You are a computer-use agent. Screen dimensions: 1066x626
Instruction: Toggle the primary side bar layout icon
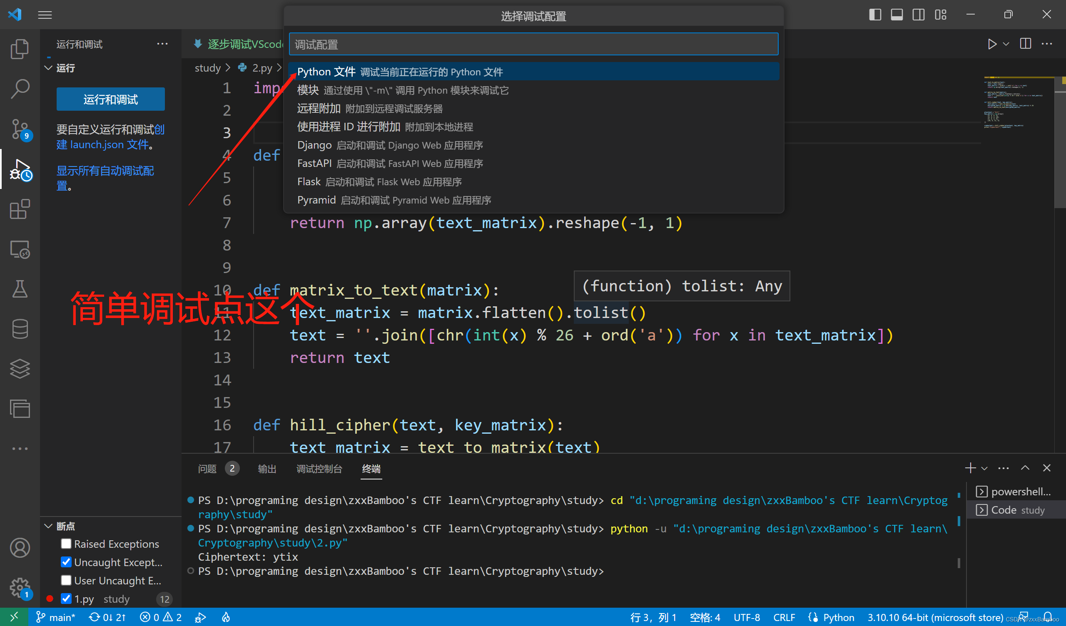click(875, 15)
